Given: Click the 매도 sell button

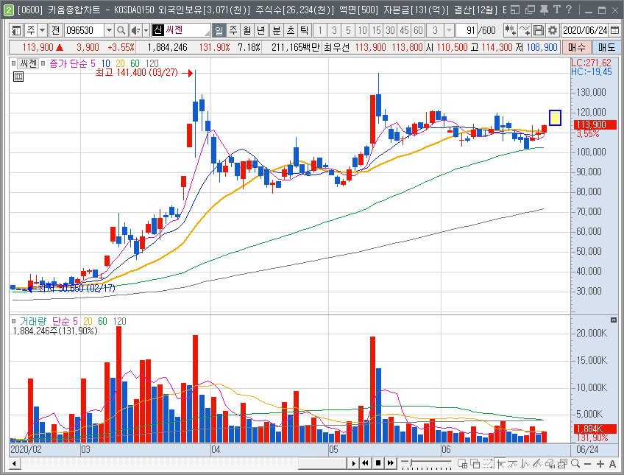Looking at the screenshot, I should tap(606, 47).
